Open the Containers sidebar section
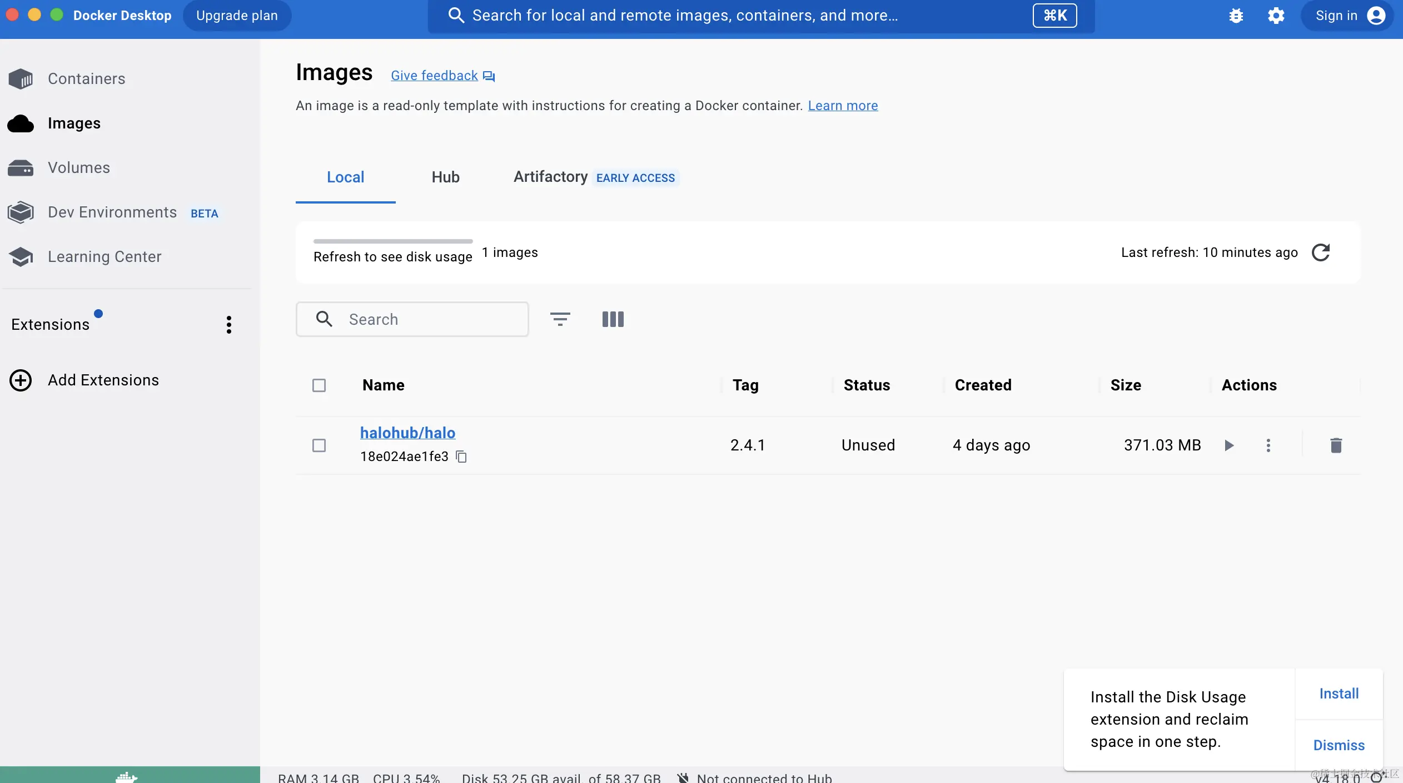Screen dimensions: 1403x783 [86, 79]
